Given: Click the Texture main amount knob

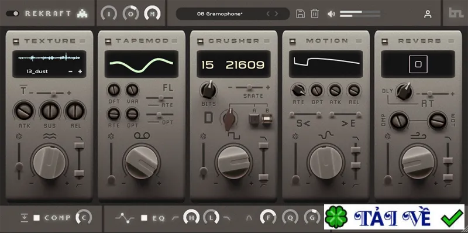Looking at the screenshot, I should click(50, 163).
